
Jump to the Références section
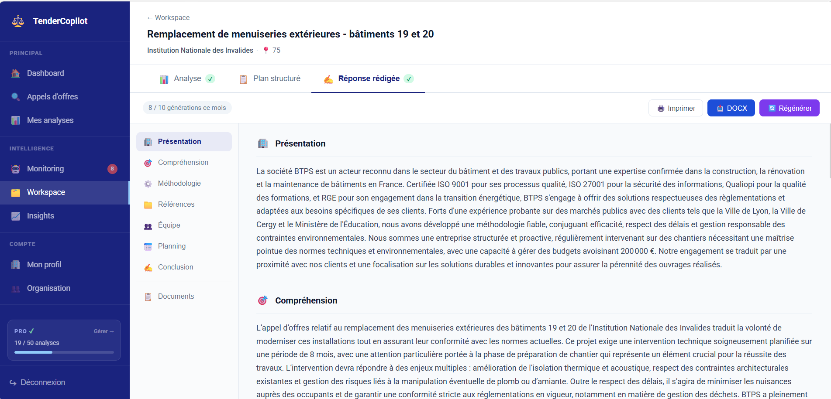click(x=176, y=204)
